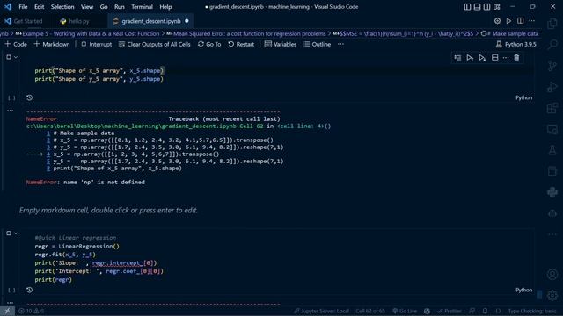The width and height of the screenshot is (563, 316).
Task: Add a new Markdown cell
Action: (52, 44)
